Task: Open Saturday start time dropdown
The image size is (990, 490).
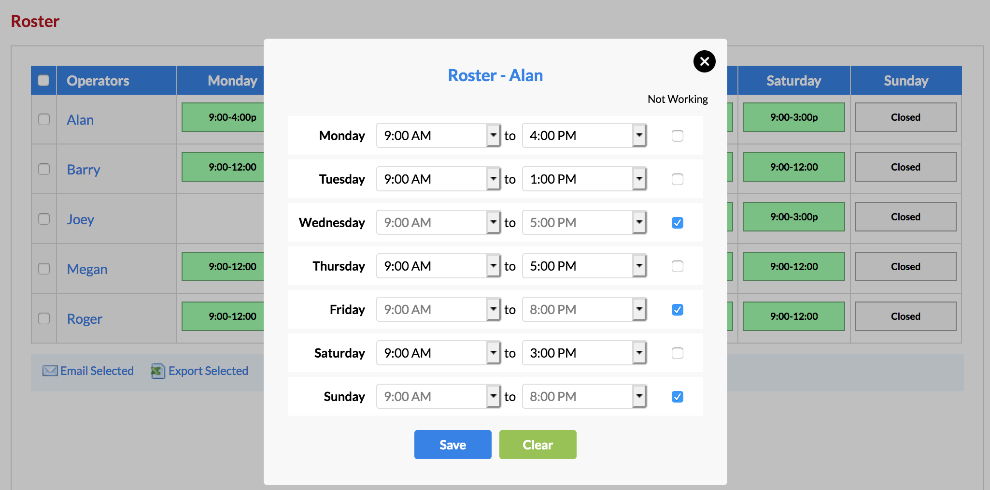Action: point(438,353)
